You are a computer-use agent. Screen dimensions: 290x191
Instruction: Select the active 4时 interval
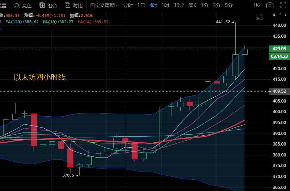(x=153, y=5)
